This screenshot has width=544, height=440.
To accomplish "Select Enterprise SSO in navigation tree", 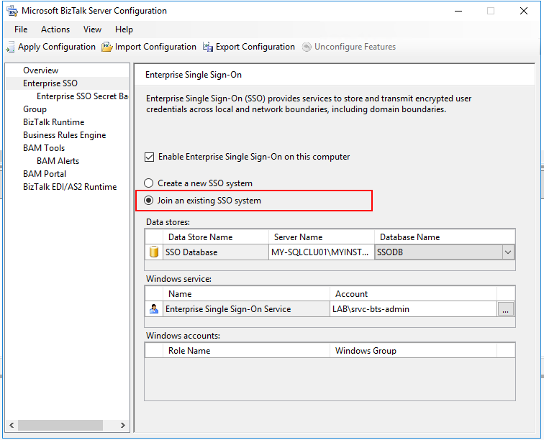I will coord(50,83).
